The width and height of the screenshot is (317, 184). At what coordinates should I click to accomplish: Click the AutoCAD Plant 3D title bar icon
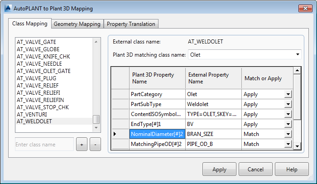coord(8,8)
